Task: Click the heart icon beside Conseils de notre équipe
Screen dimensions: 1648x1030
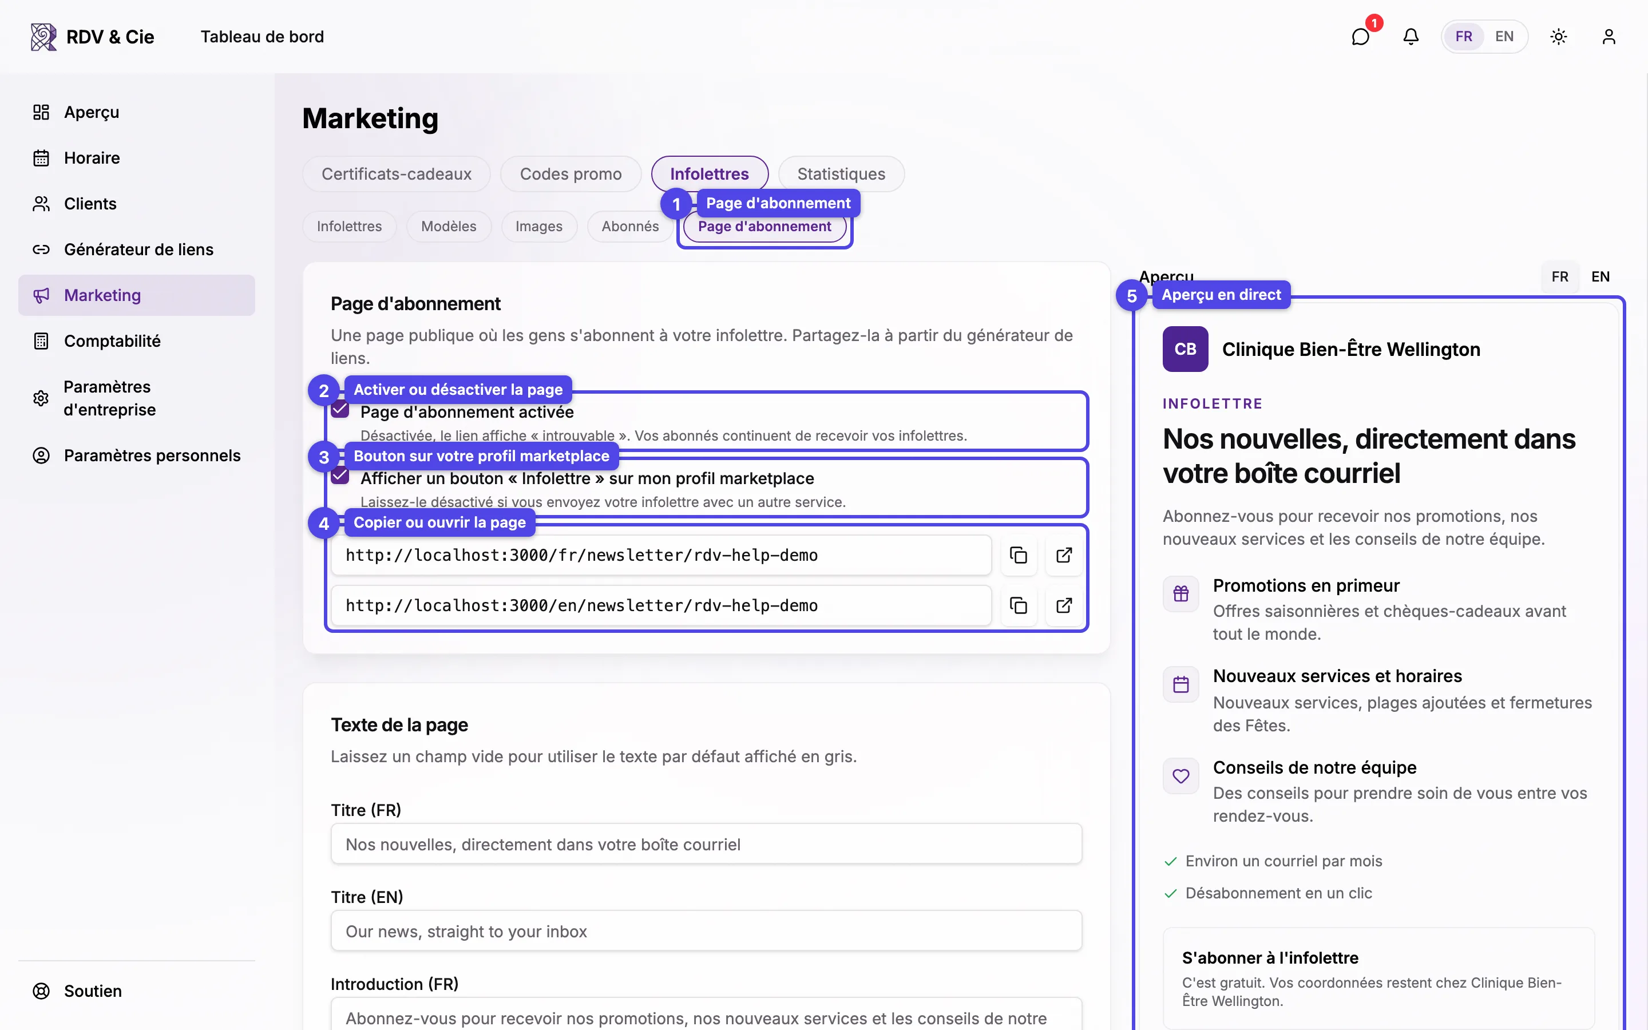Action: click(x=1181, y=776)
